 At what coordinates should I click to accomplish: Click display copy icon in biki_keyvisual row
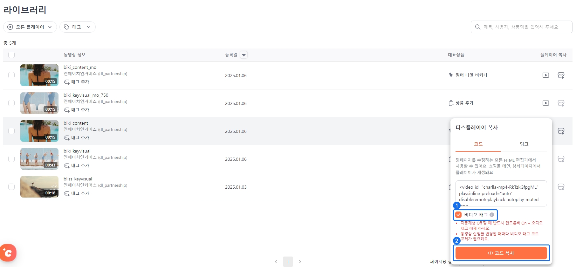(x=561, y=159)
